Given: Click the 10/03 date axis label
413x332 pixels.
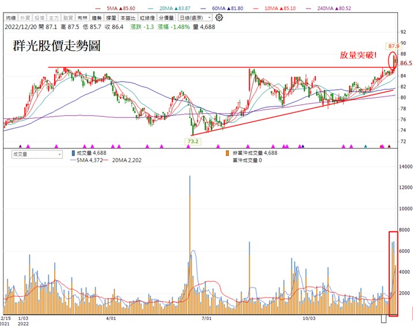Looking at the screenshot, I should click(x=309, y=318).
